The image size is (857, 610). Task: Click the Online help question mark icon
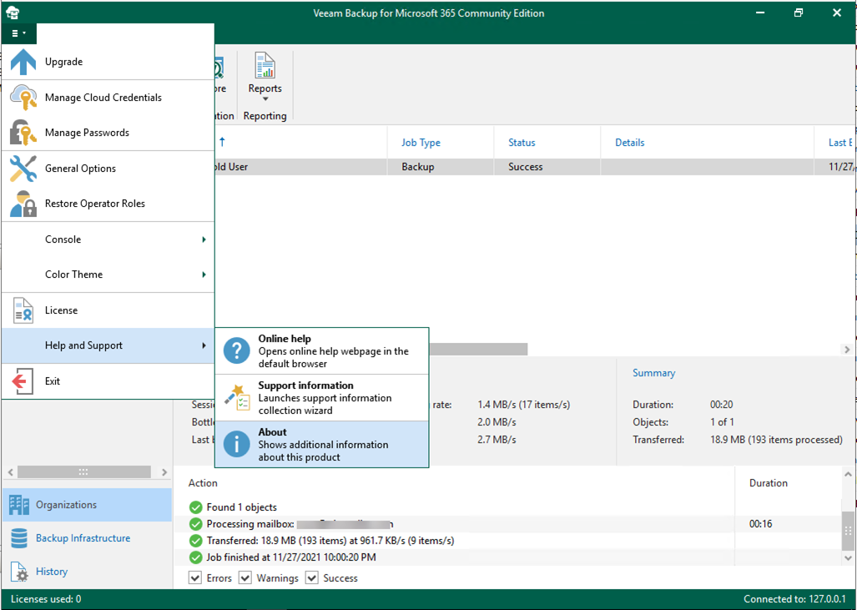pyautogui.click(x=237, y=350)
